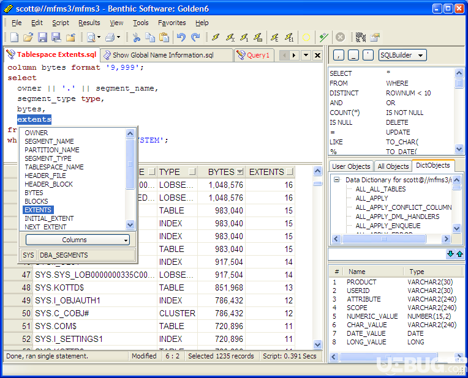The image size is (468, 378).
Task: Collapse the Data Dictionary tree node
Action: click(x=337, y=180)
